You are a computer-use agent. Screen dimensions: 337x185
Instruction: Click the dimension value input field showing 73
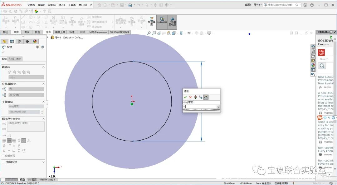[200, 107]
